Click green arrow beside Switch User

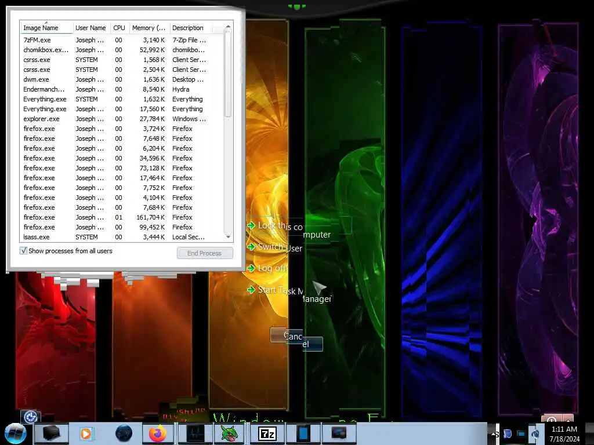tap(251, 247)
